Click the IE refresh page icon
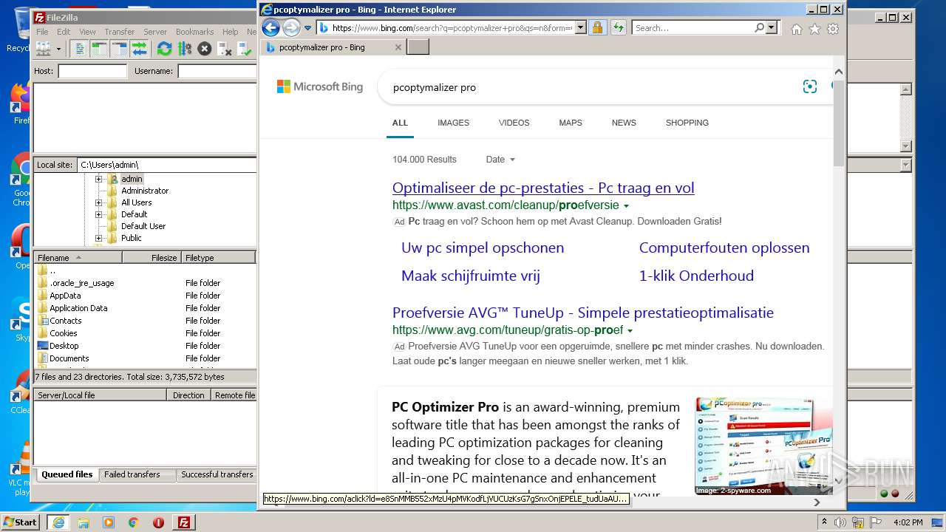 619,28
